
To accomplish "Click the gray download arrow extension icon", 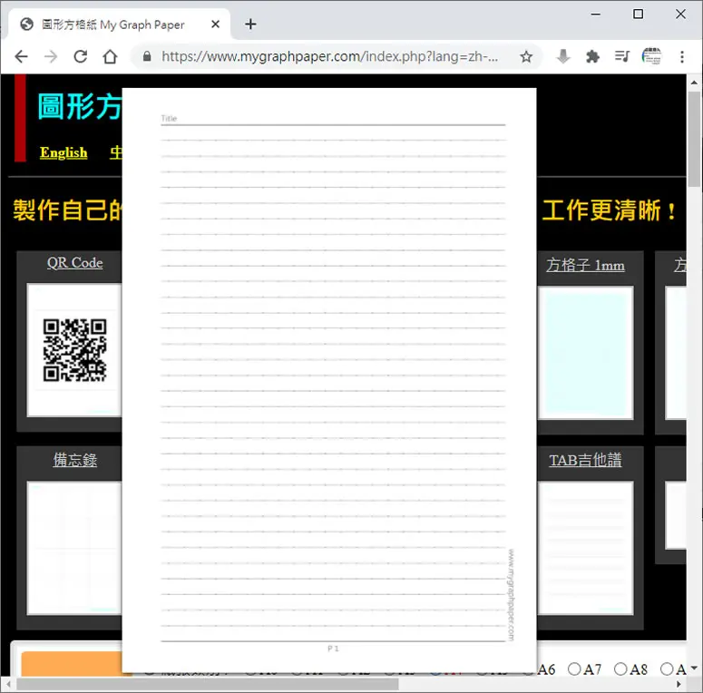I will (x=563, y=56).
